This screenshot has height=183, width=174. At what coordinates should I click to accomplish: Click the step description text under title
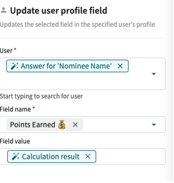click(77, 25)
